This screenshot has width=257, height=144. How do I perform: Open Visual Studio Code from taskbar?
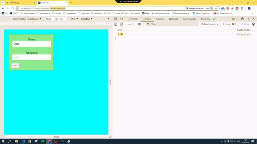point(23,141)
